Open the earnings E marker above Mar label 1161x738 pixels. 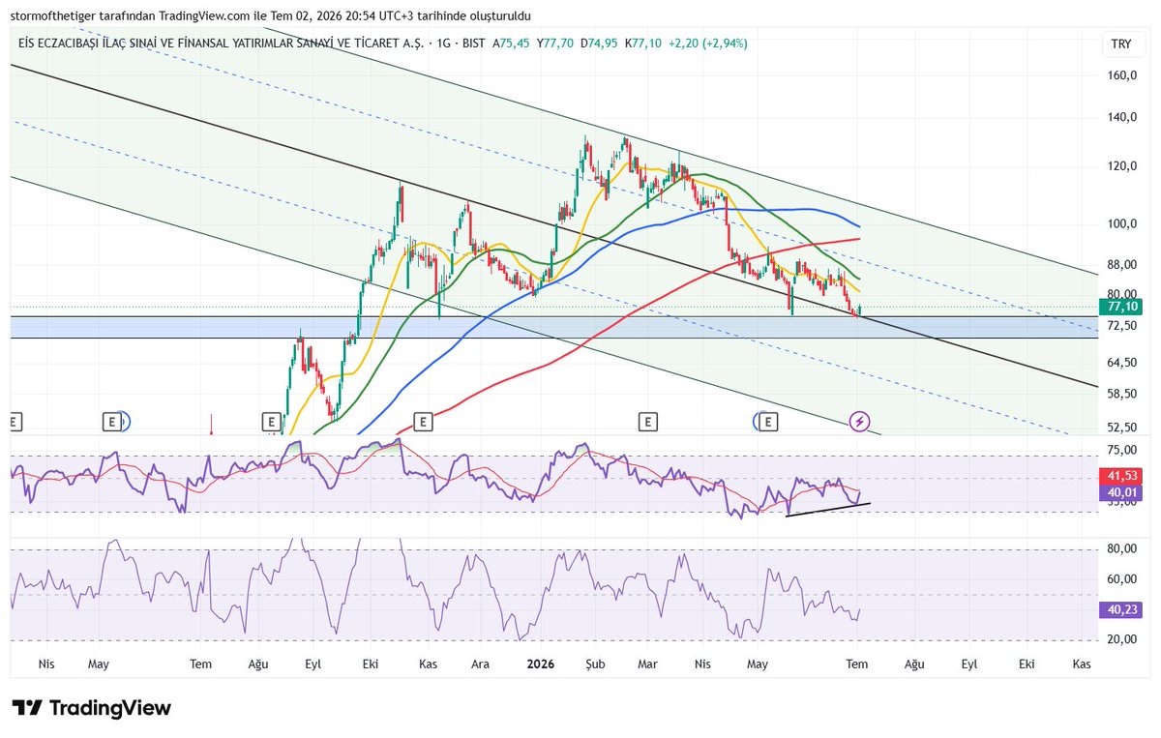[x=647, y=421]
